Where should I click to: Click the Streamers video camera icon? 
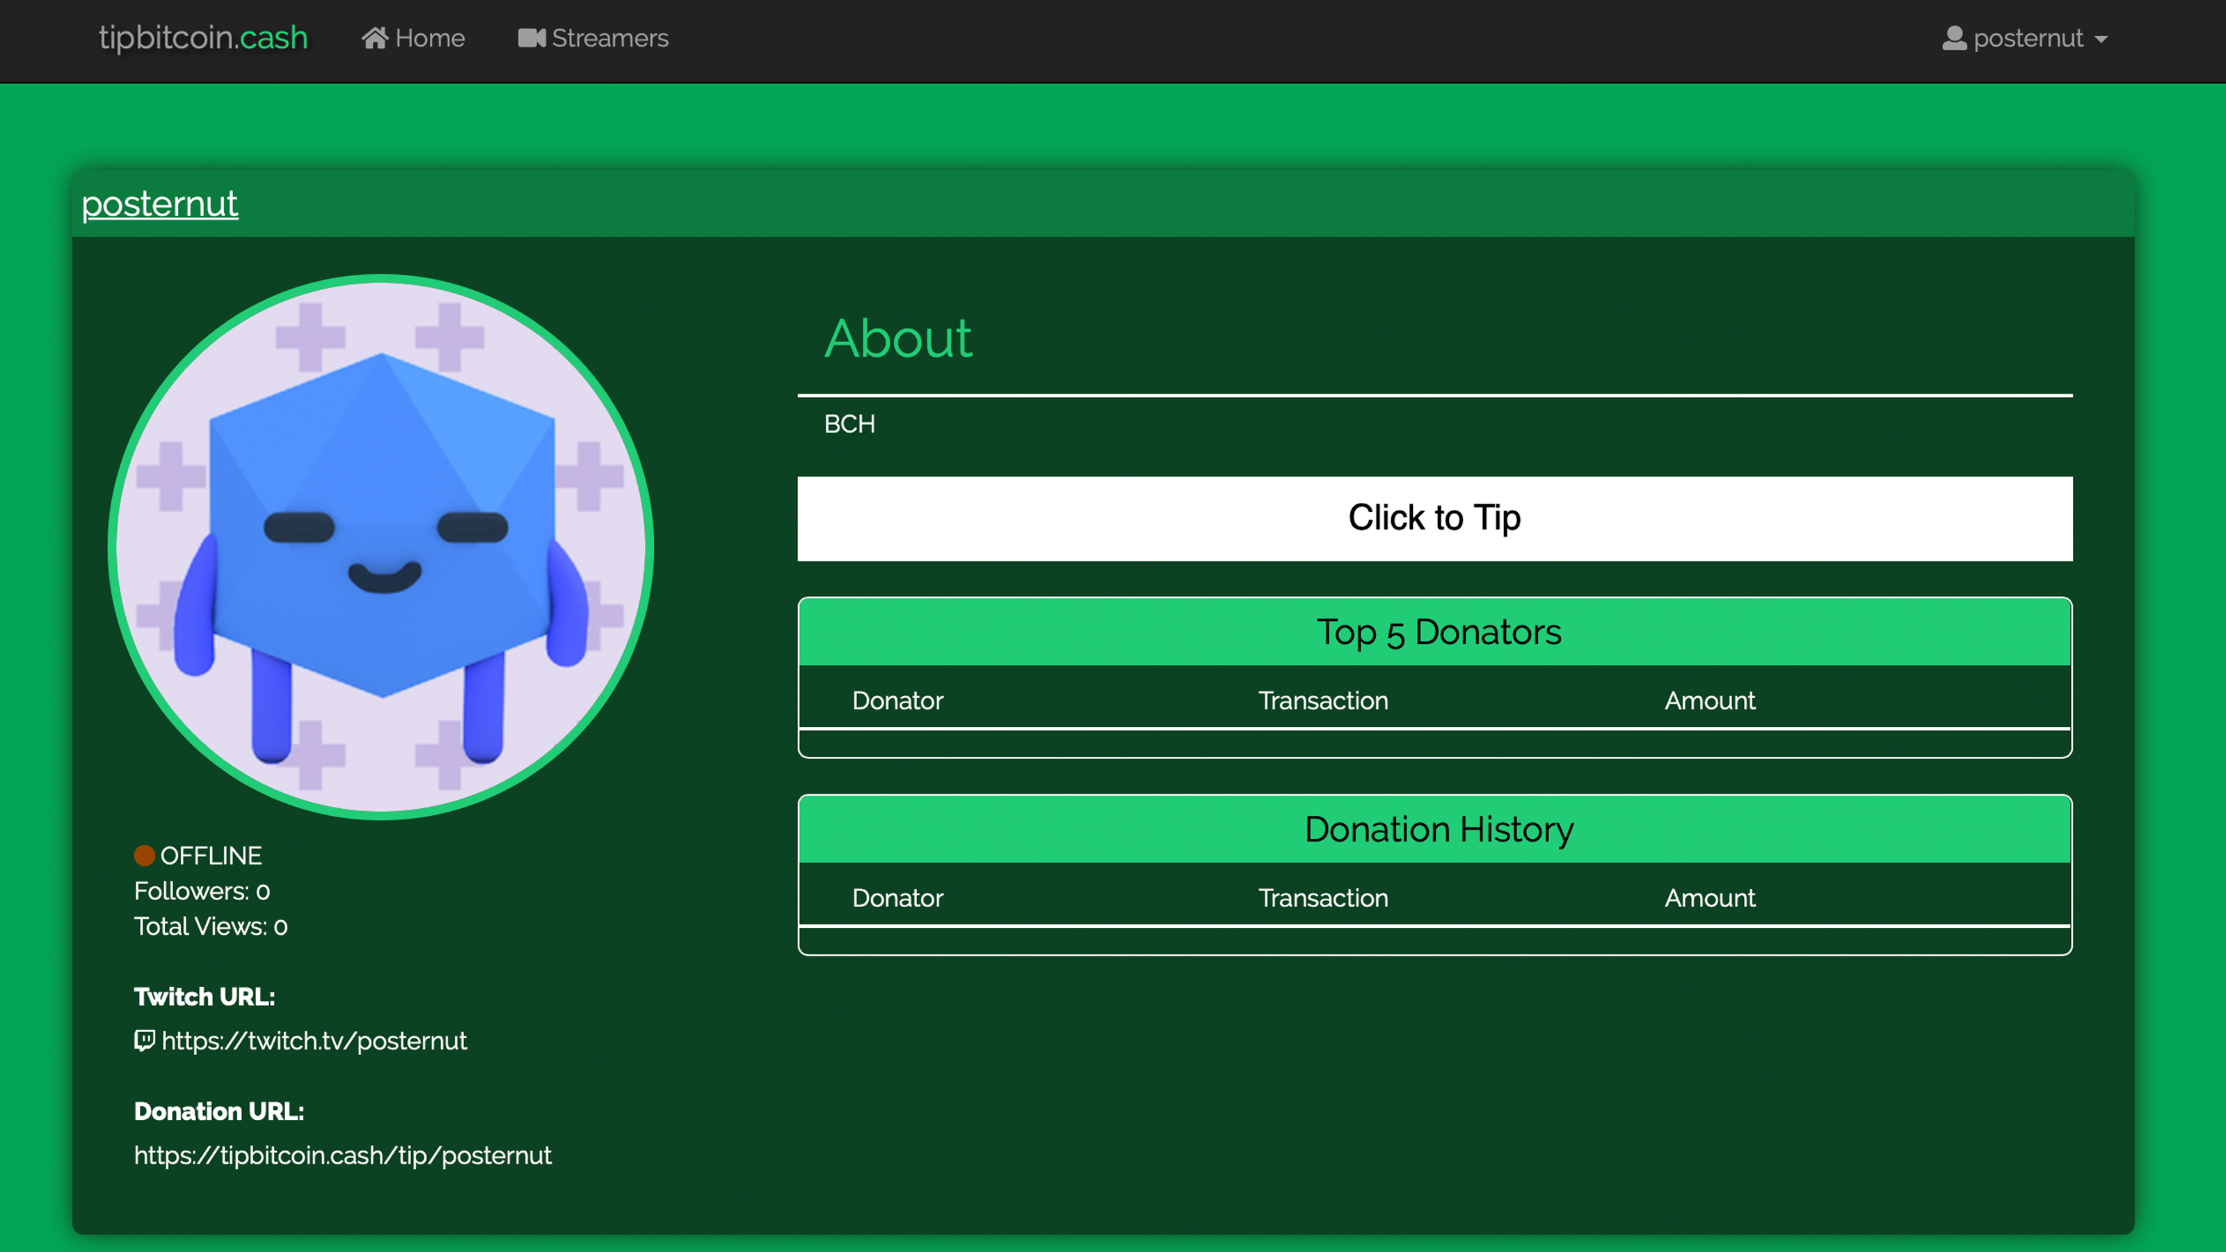(x=531, y=38)
